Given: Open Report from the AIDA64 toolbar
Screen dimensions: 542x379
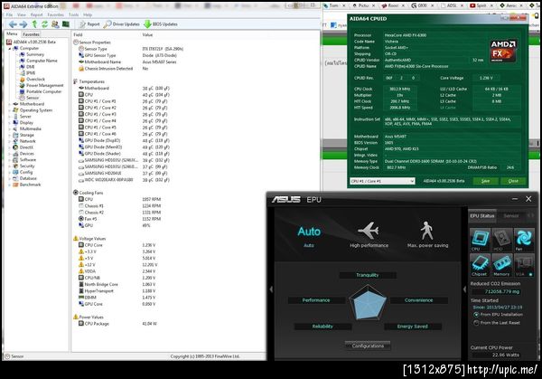Looking at the screenshot, I should click(x=89, y=24).
